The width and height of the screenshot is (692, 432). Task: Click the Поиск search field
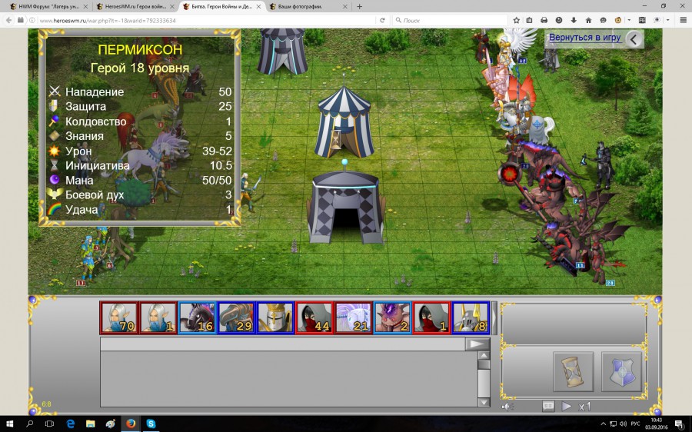click(450, 20)
